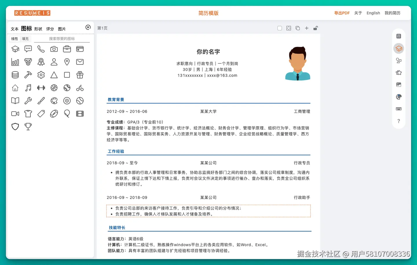This screenshot has height=265, width=417.
Task: Open the page background color swatch
Action: 279,28
